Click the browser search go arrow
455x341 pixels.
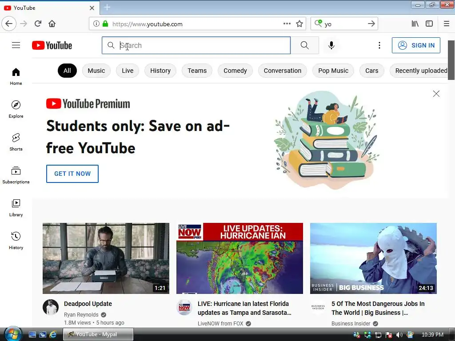371,24
